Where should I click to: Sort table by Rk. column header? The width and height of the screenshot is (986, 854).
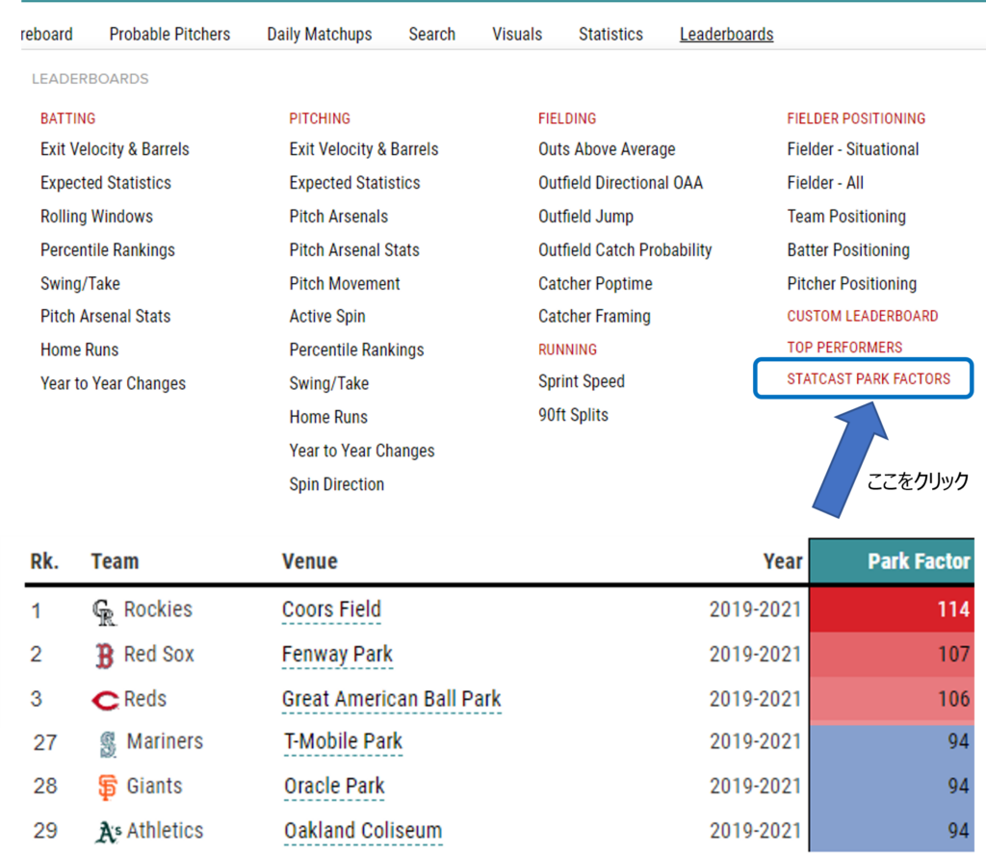(44, 561)
